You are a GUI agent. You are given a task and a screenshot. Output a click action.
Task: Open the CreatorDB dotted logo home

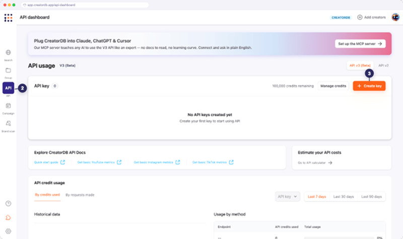[8, 18]
